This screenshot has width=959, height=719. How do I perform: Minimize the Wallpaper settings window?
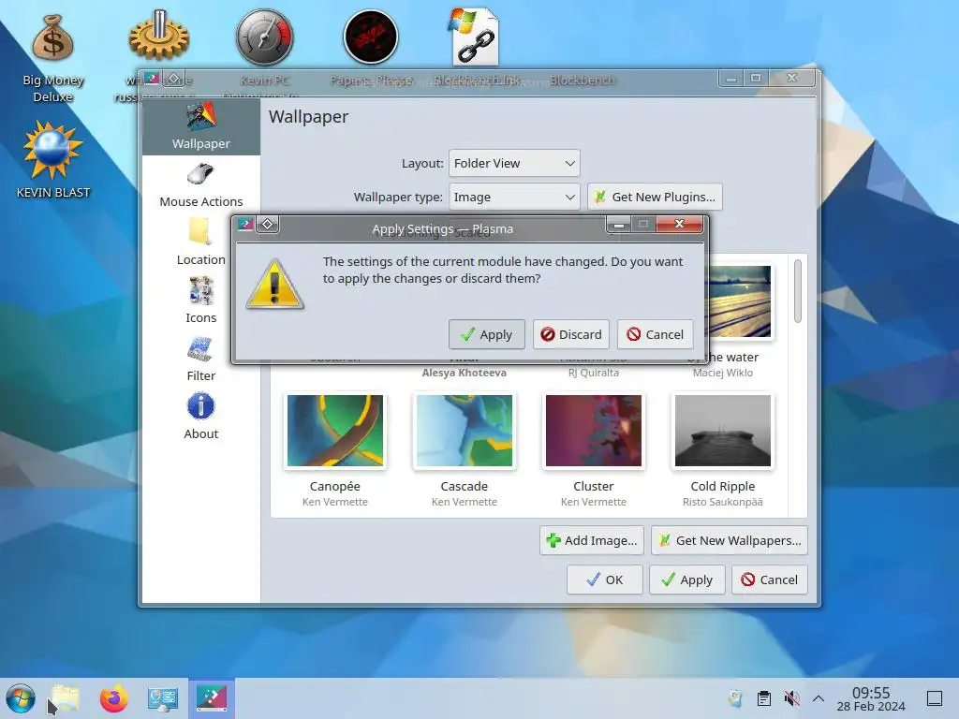(x=730, y=79)
